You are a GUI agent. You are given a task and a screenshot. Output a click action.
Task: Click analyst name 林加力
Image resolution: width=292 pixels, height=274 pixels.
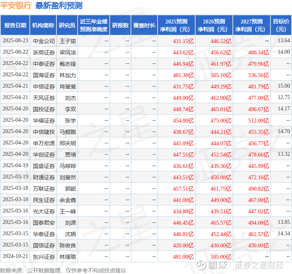pyautogui.click(x=68, y=75)
